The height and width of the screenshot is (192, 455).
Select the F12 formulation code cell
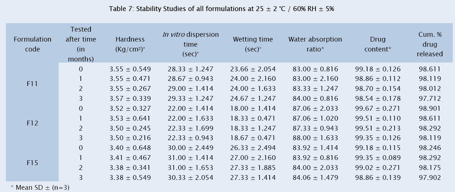pyautogui.click(x=32, y=123)
